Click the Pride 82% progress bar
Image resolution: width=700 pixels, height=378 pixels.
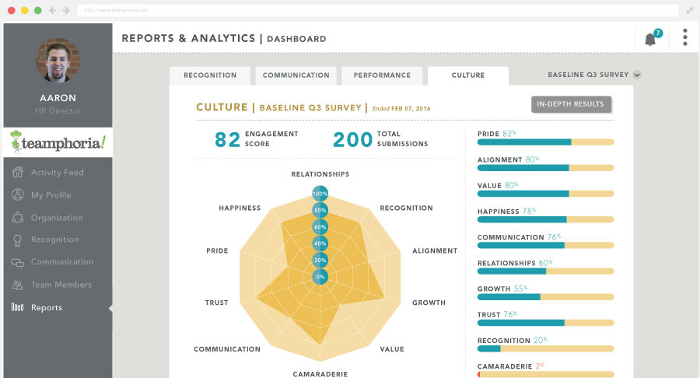pyautogui.click(x=545, y=142)
